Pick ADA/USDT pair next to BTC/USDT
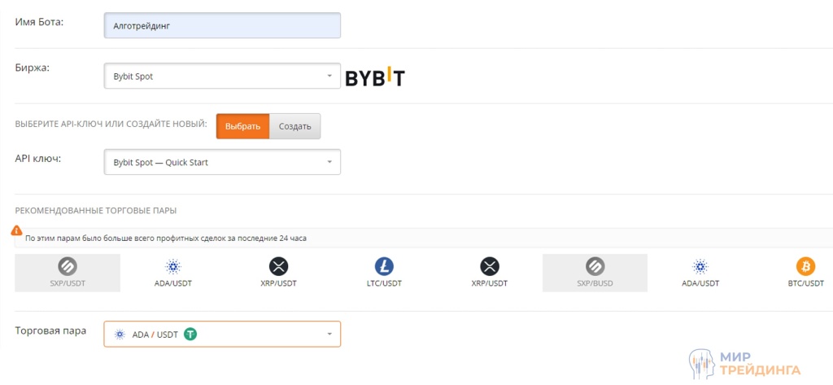Image resolution: width=833 pixels, height=385 pixels. coord(700,283)
